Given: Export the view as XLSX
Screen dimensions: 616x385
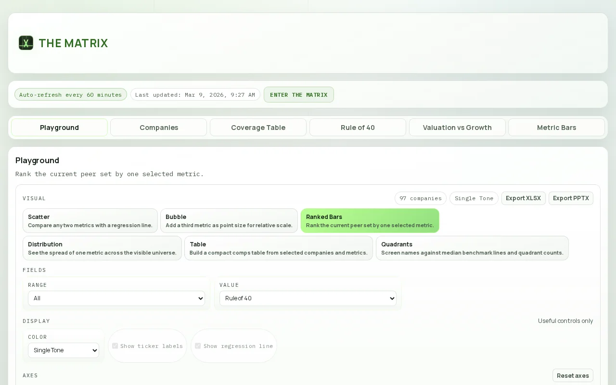Looking at the screenshot, I should (524, 198).
